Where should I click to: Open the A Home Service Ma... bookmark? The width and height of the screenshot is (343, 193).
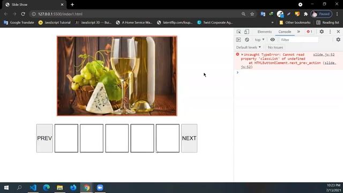pyautogui.click(x=134, y=23)
